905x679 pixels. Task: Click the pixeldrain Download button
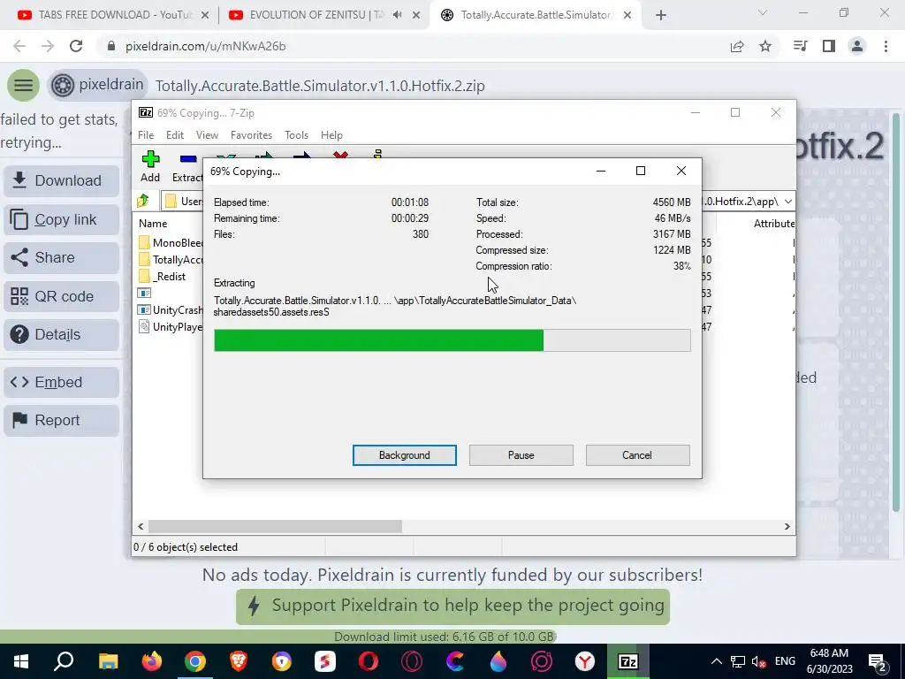(x=61, y=180)
